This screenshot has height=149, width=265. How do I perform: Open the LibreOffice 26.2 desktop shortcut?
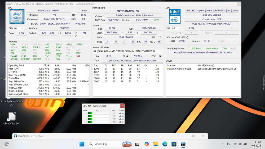pyautogui.click(x=12, y=118)
